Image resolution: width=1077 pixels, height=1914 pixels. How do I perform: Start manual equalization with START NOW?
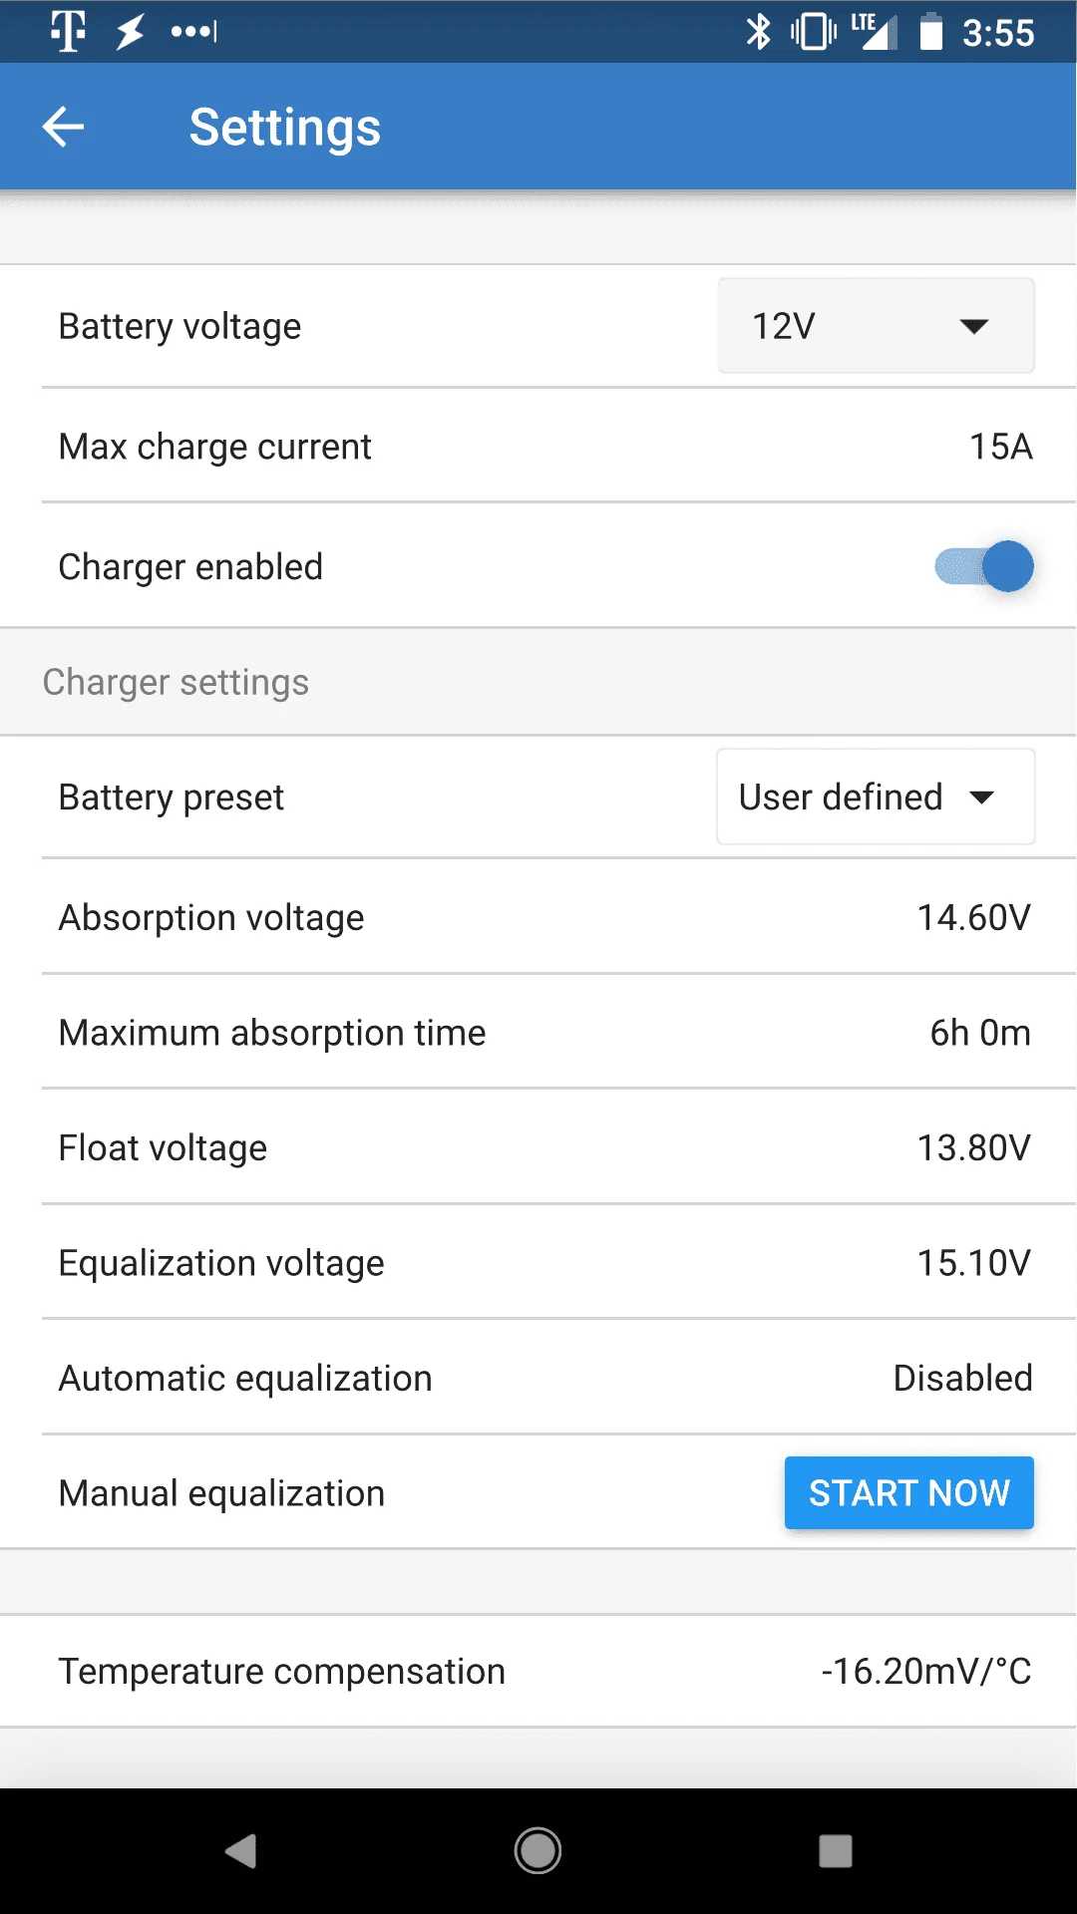point(908,1492)
